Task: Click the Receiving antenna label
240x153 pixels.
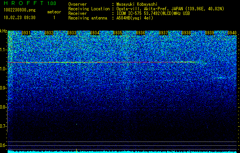Action: point(88,18)
